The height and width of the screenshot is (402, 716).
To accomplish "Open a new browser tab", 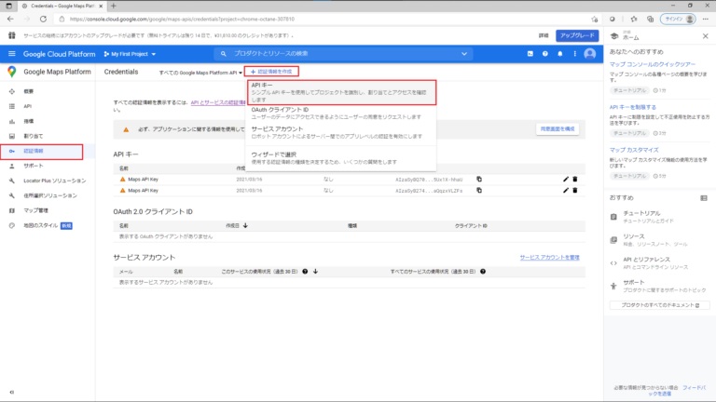I will point(113,6).
